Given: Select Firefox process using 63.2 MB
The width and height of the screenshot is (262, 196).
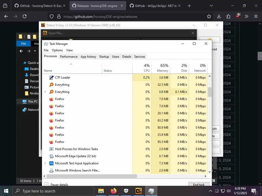Looking at the screenshot, I should tap(125, 120).
